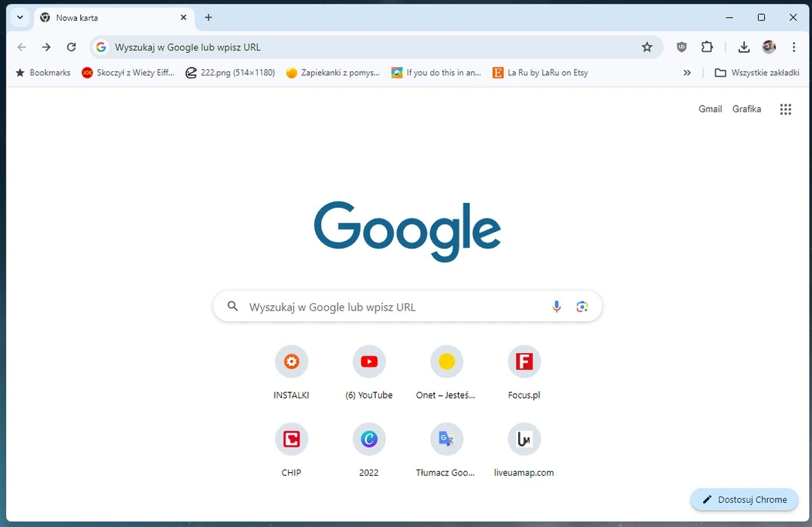Focus the address bar URL field
Screen dimensions: 812x527
(376, 47)
